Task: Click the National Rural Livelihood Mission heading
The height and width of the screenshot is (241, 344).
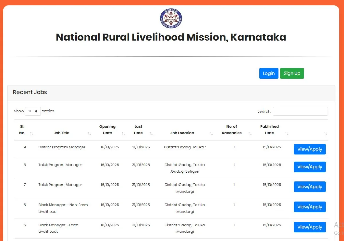Action: (171, 37)
